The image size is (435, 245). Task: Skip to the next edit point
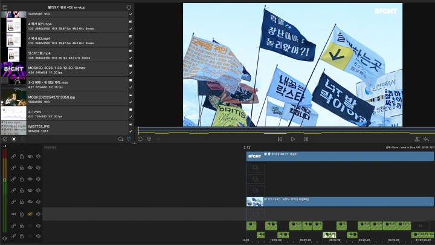pyautogui.click(x=306, y=139)
